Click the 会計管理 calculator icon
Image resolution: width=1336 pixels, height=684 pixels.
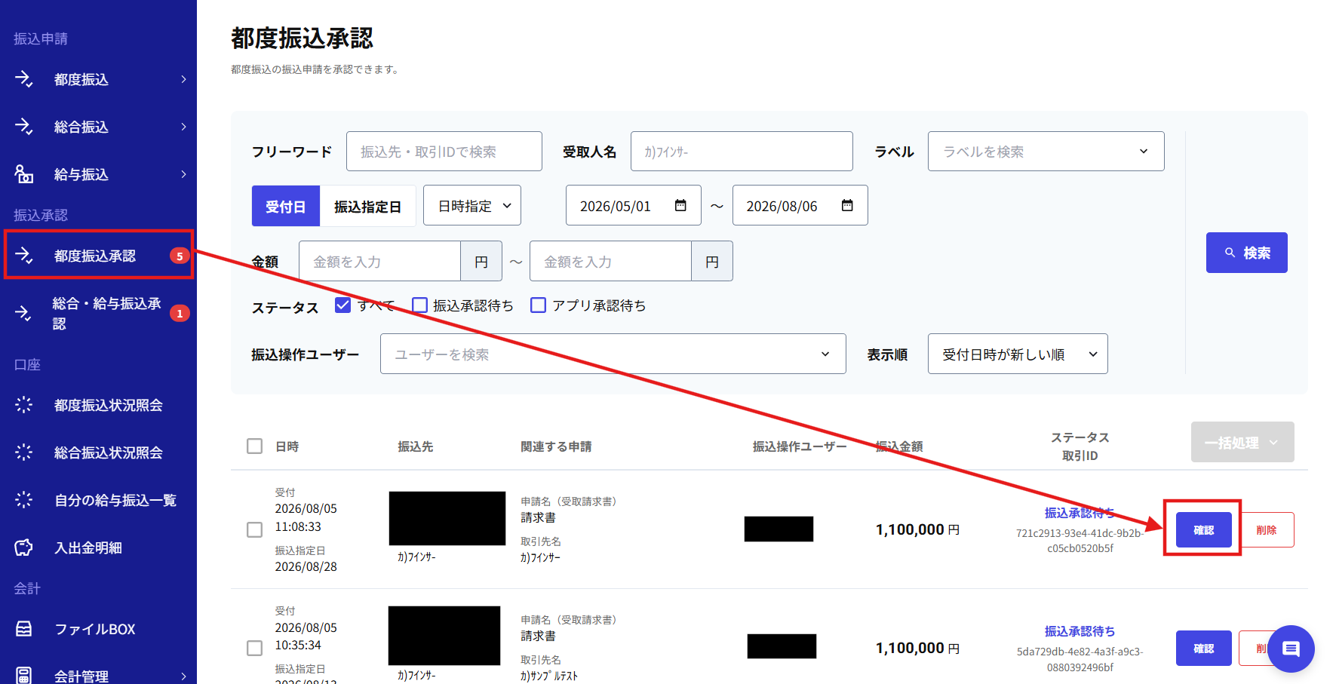point(24,676)
